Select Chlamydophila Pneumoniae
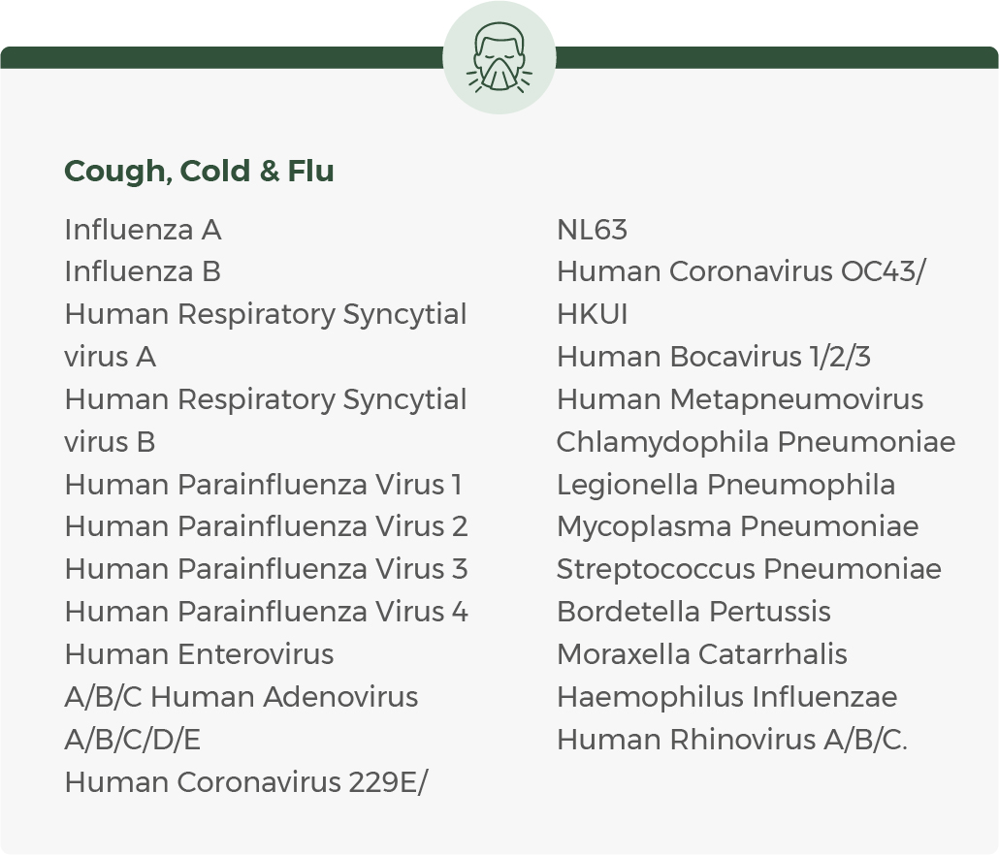Screen dimensions: 999x855 click(756, 443)
